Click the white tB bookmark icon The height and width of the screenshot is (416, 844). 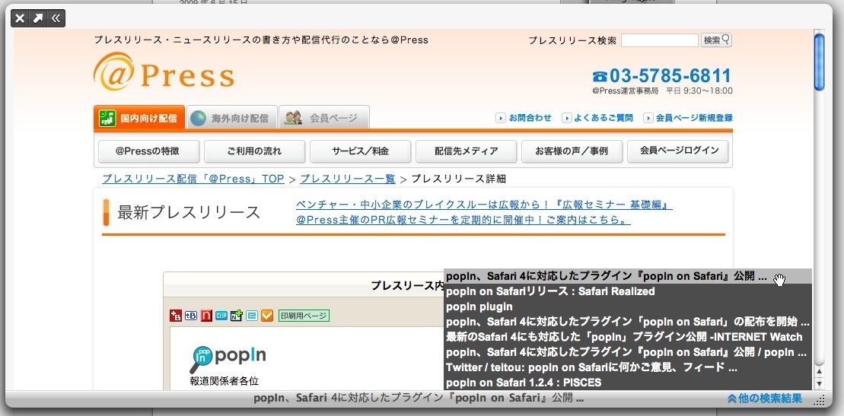pos(190,316)
